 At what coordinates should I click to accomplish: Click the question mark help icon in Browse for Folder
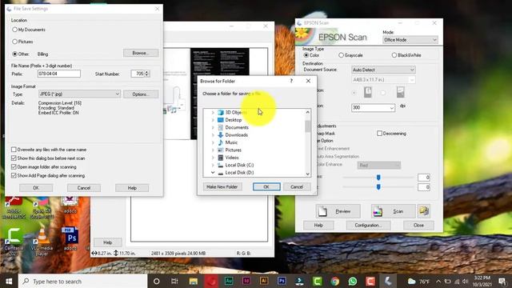click(291, 81)
